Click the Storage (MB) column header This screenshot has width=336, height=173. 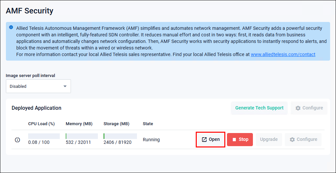(x=116, y=124)
